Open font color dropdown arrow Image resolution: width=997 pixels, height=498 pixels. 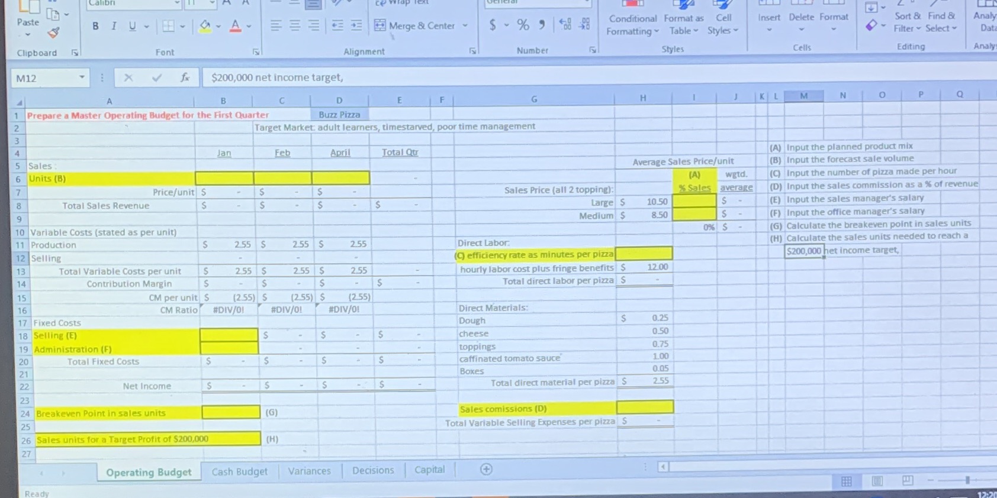[249, 27]
